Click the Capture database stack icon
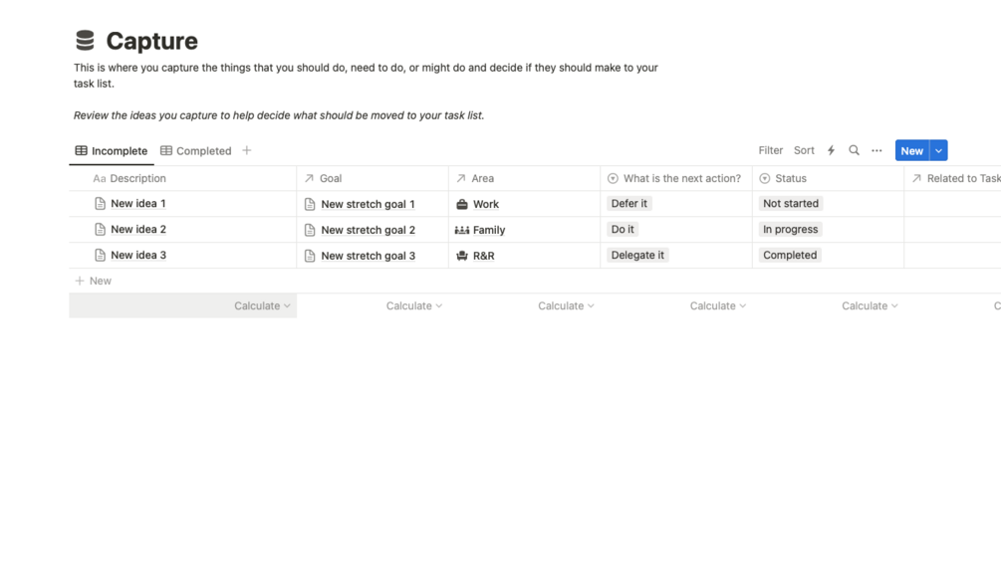This screenshot has width=1001, height=579. pyautogui.click(x=85, y=40)
